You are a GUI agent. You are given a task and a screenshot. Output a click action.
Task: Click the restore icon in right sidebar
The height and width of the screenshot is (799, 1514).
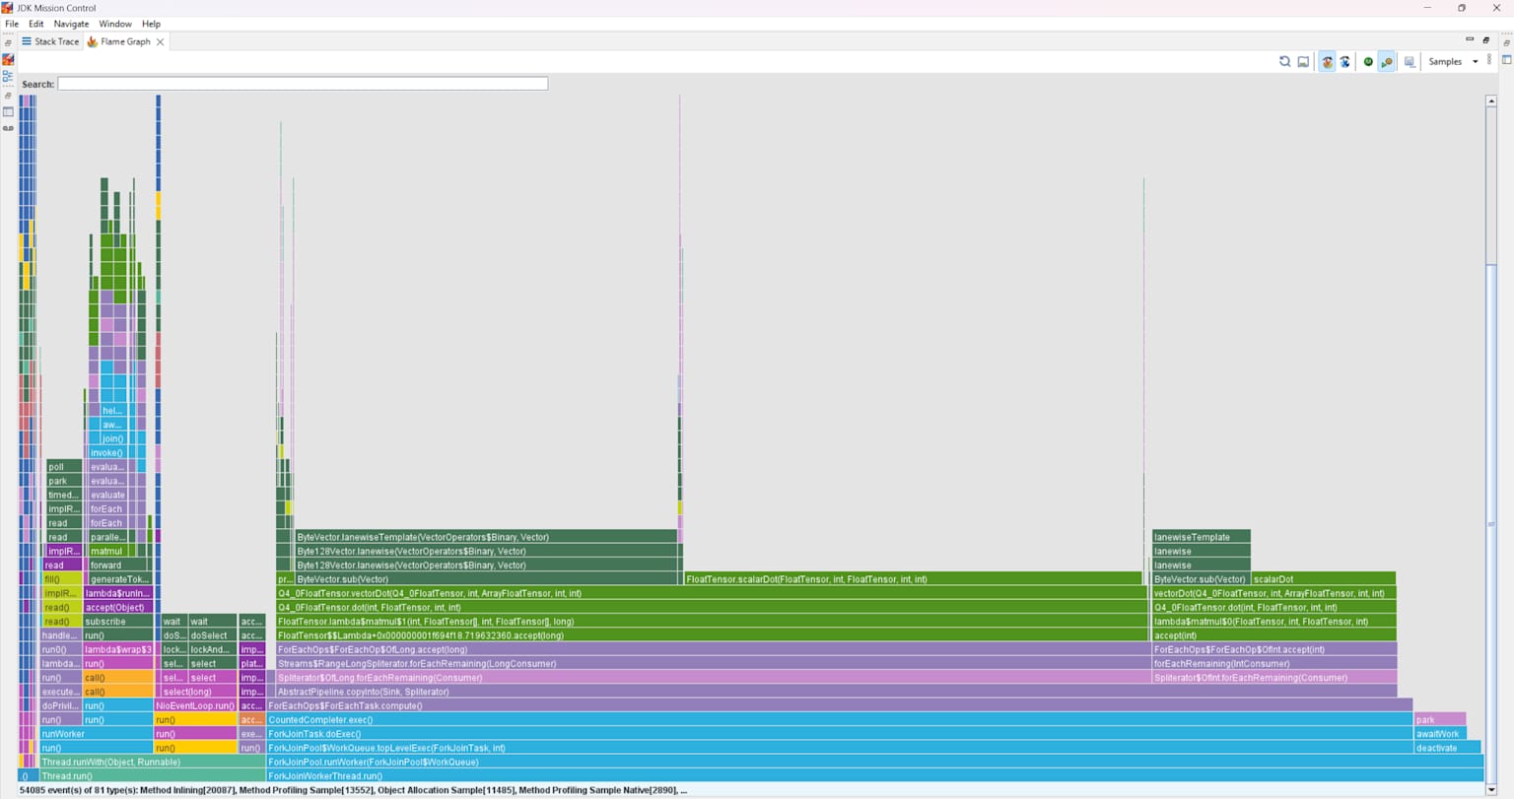point(1506,43)
